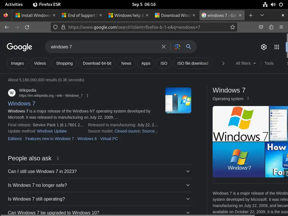The image size is (288, 216).
Task: Open the blue Windows 7 wallpaper image
Action: 238,160
